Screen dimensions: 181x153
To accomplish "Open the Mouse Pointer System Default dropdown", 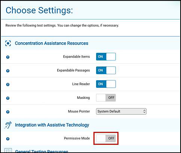I will coord(121,111).
